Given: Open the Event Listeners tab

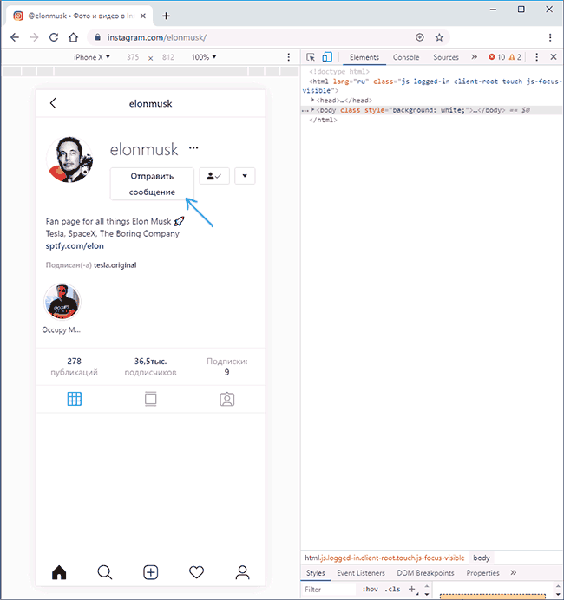Looking at the screenshot, I should [x=362, y=573].
